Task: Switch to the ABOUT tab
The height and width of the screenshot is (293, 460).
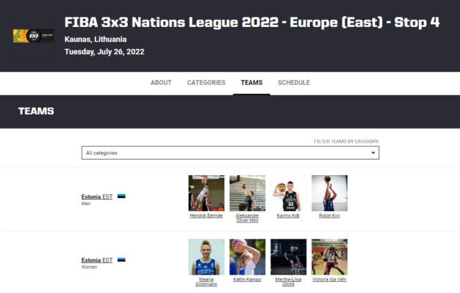Action: pos(161,83)
